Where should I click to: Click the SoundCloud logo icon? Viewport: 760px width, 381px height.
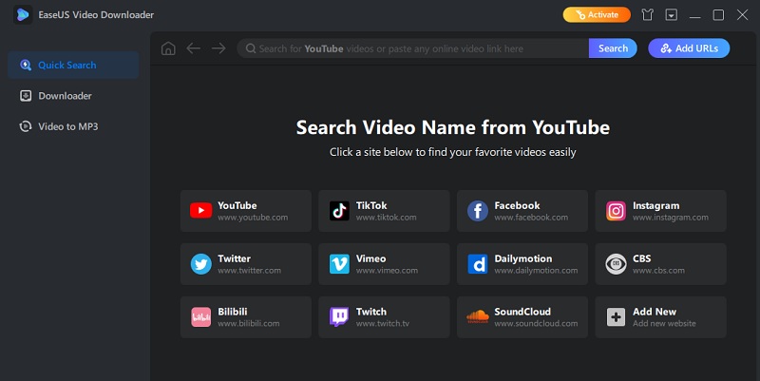(x=478, y=317)
